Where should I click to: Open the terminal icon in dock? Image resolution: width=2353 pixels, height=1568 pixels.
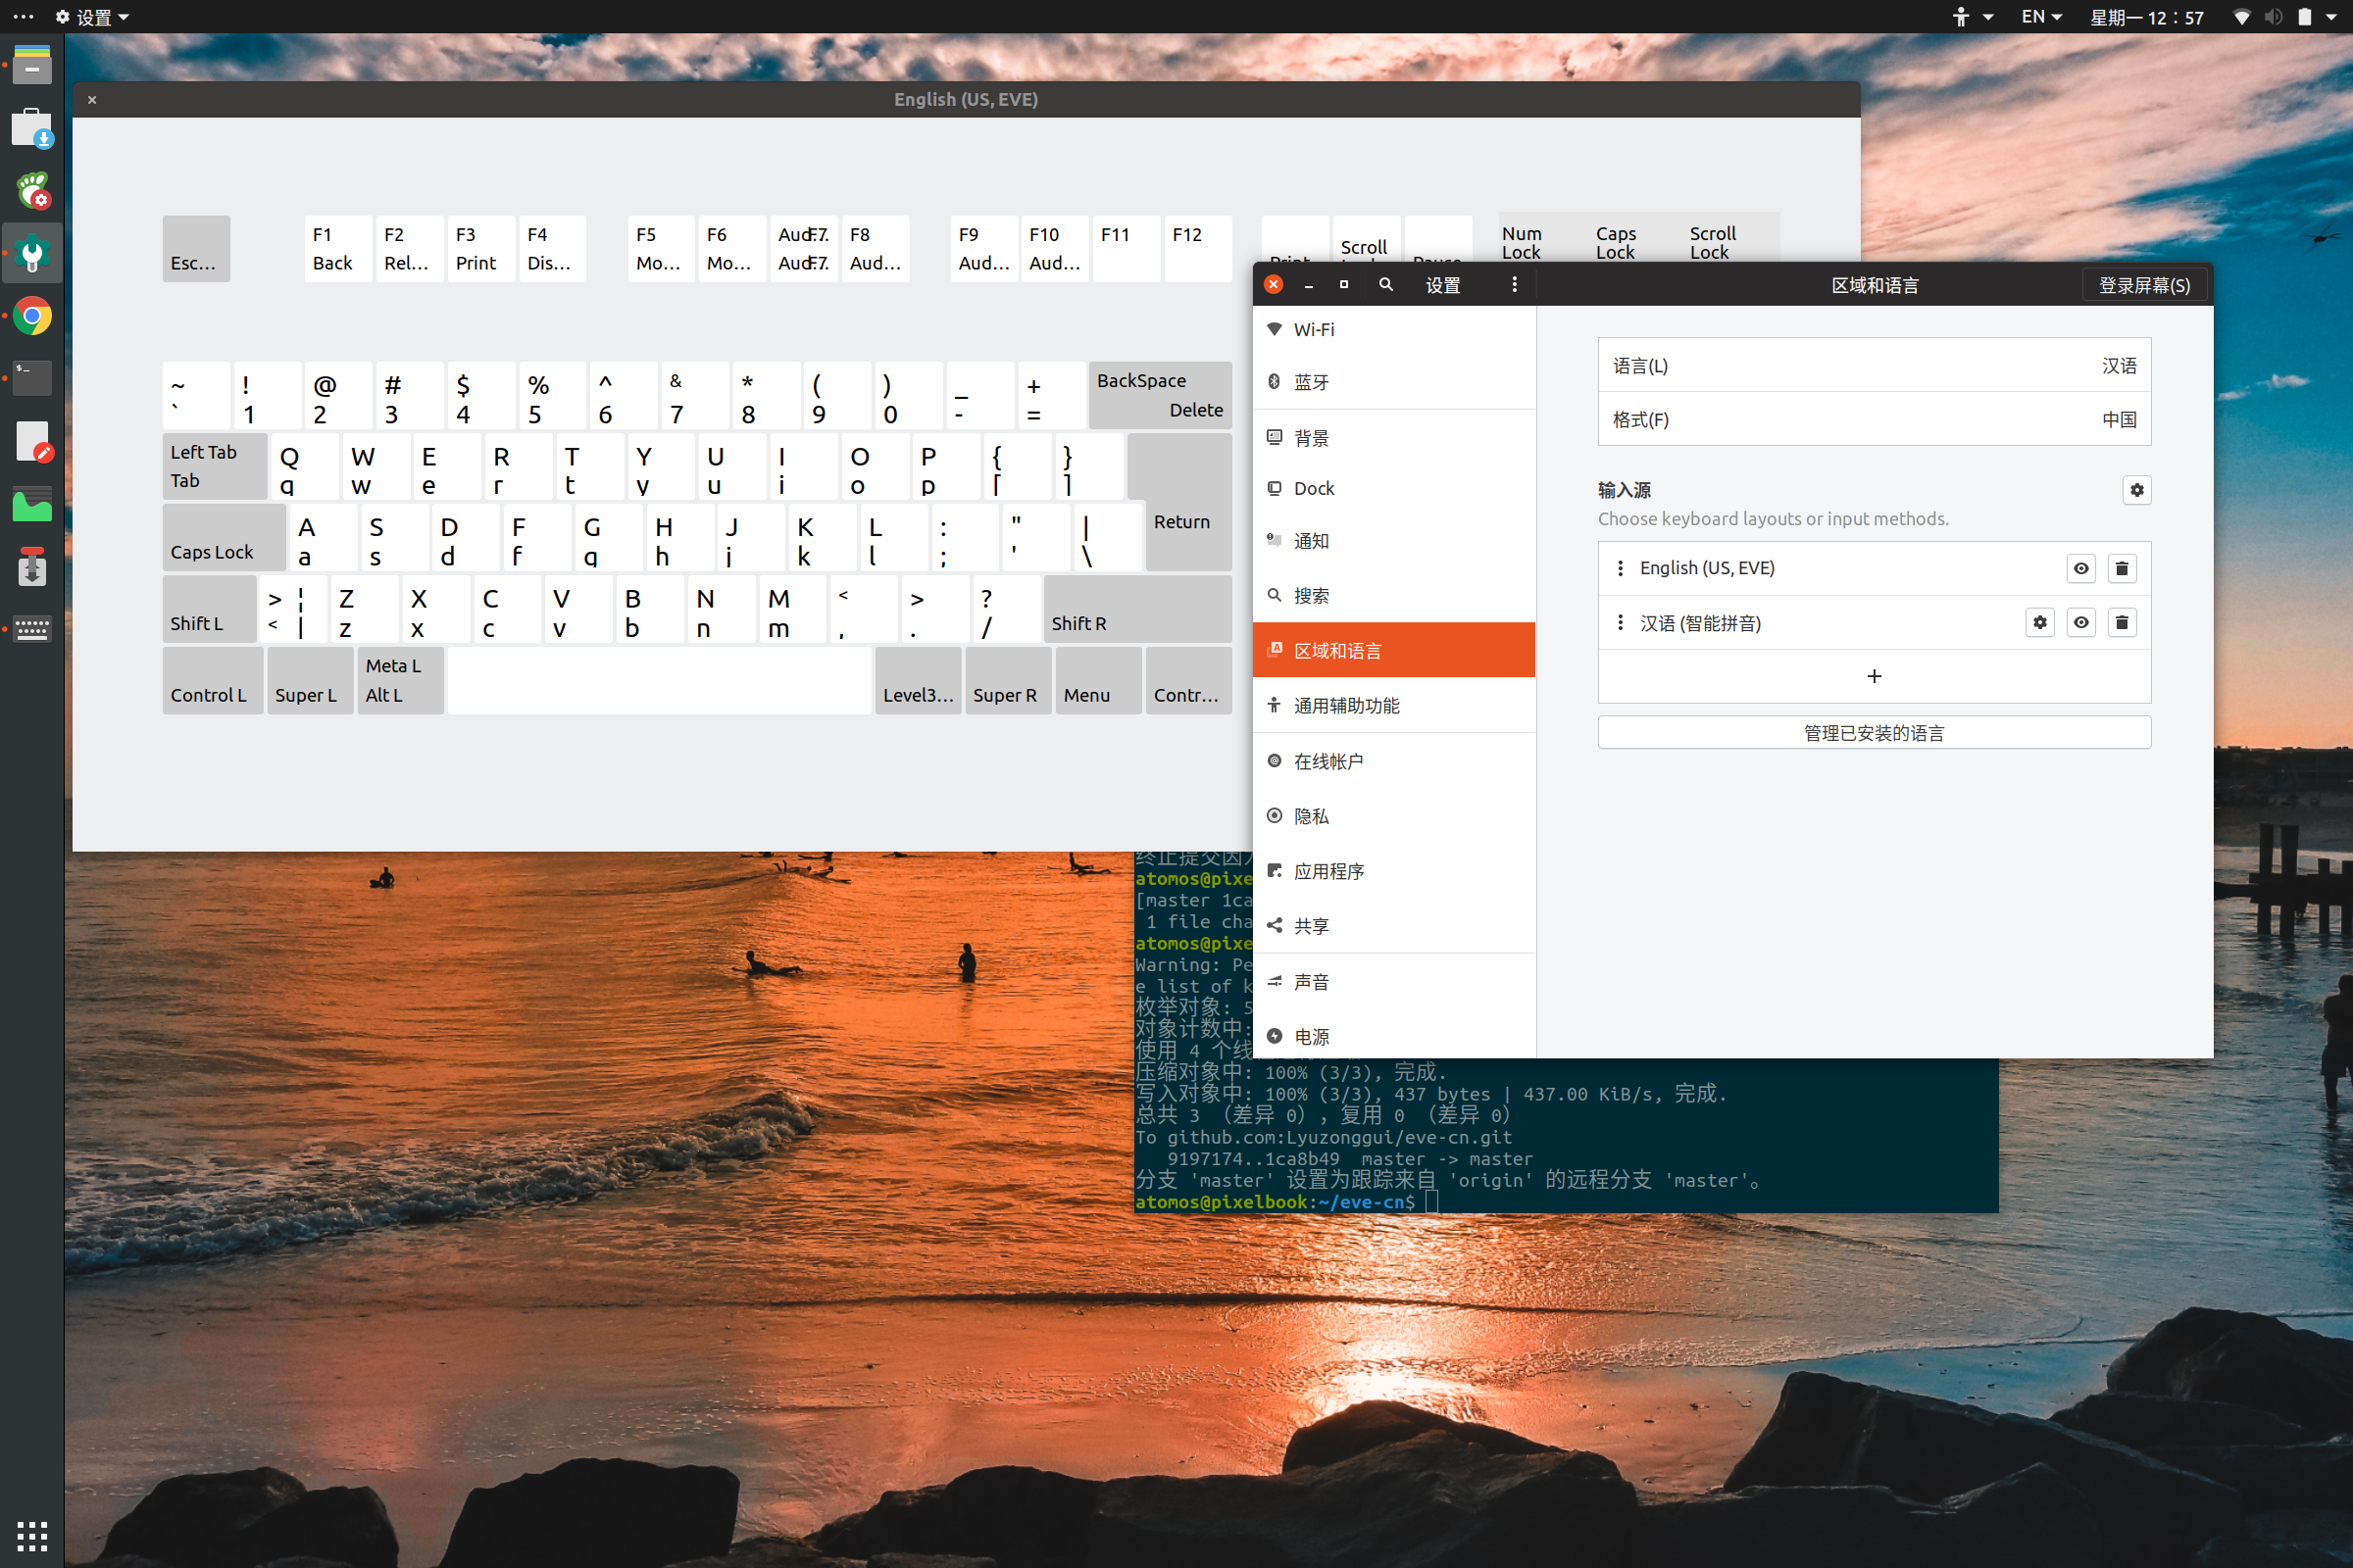[x=32, y=379]
